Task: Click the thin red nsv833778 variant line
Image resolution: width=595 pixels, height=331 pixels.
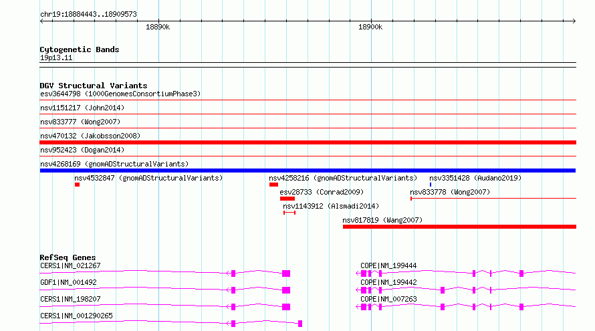Action: point(493,198)
